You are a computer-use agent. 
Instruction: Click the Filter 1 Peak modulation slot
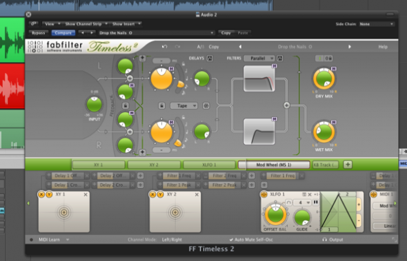pos(179,185)
